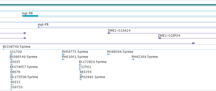Click the RH61661.5prime feature arrow
The image size is (216, 91).
coord(63,59)
